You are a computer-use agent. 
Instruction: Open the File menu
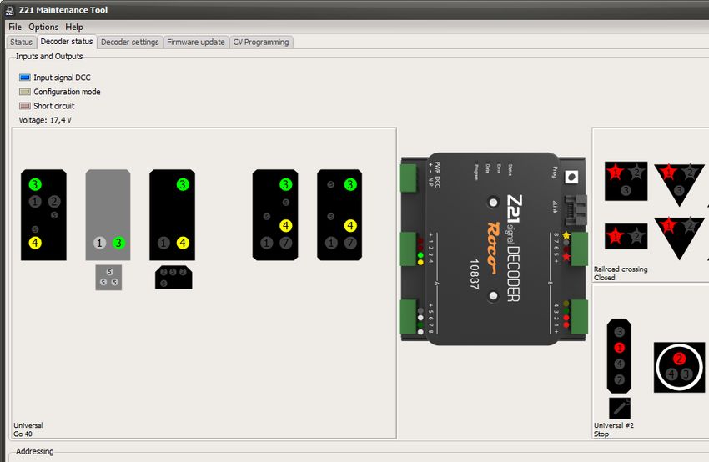(15, 27)
